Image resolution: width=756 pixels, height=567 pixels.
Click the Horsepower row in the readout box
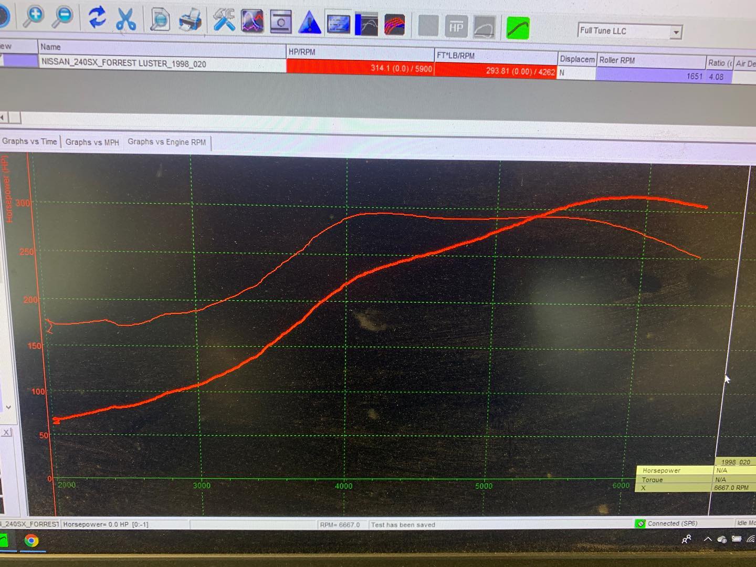pos(695,470)
